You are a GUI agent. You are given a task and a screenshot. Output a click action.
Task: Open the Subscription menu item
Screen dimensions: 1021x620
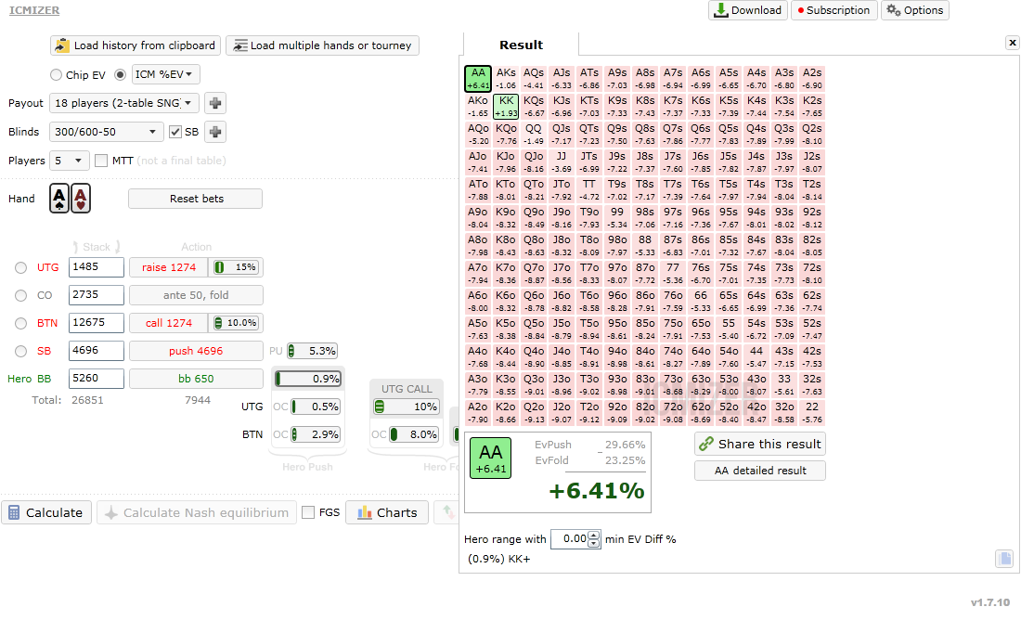click(x=833, y=10)
